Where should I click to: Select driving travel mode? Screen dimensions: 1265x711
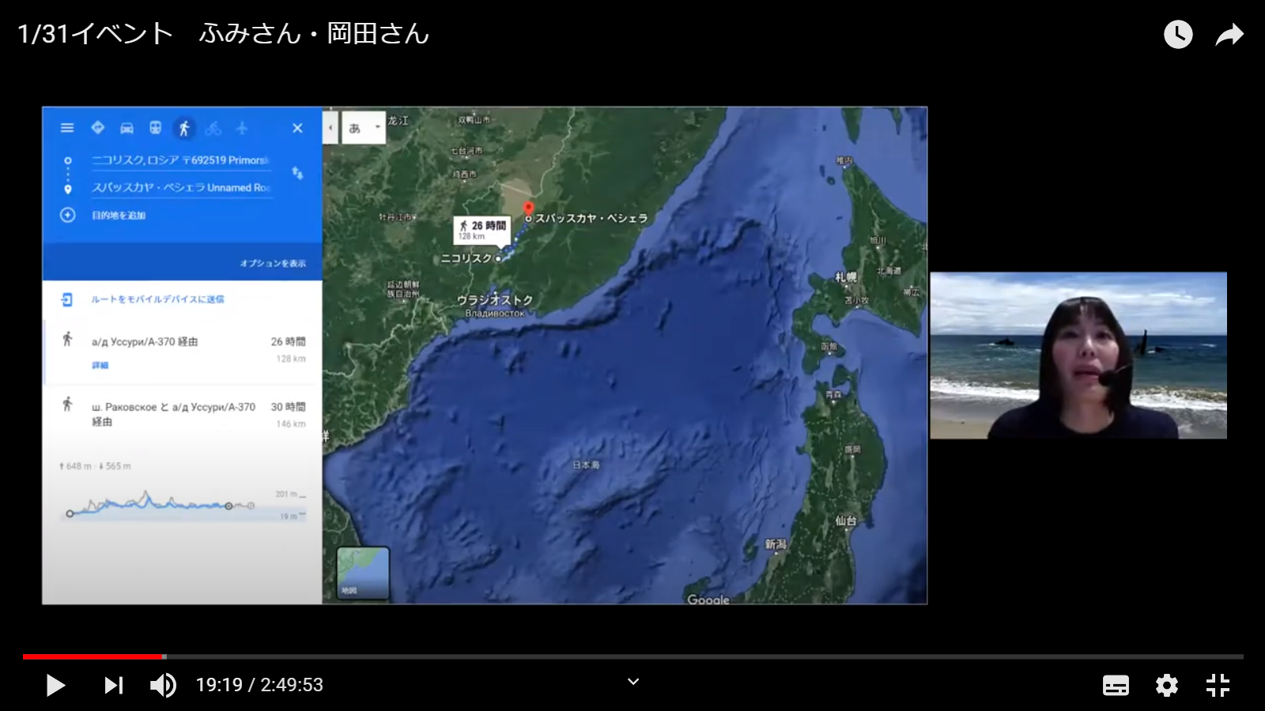(126, 128)
